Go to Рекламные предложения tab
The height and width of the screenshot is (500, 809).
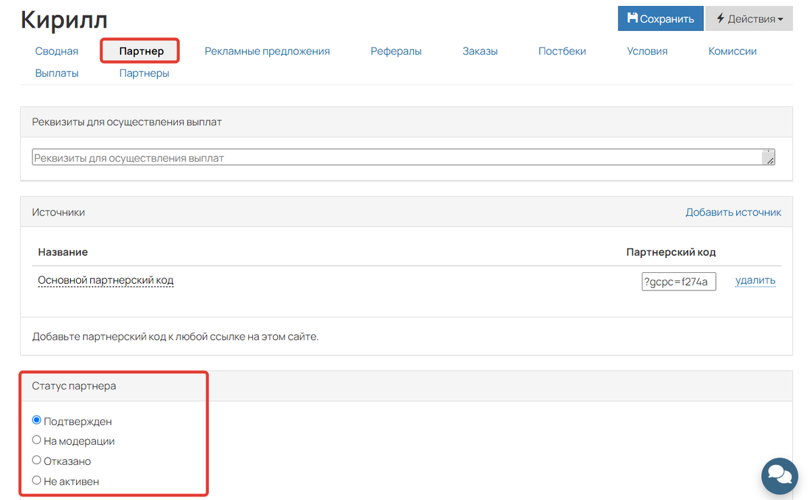click(x=267, y=51)
